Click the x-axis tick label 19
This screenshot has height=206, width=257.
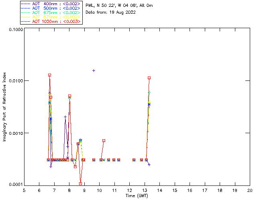[x=235, y=190]
